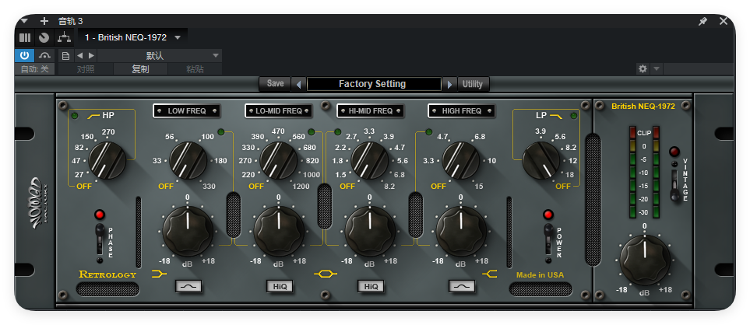This screenshot has height=325, width=750.
Task: Click the British NEQ-1972 title text
Action: click(x=643, y=107)
